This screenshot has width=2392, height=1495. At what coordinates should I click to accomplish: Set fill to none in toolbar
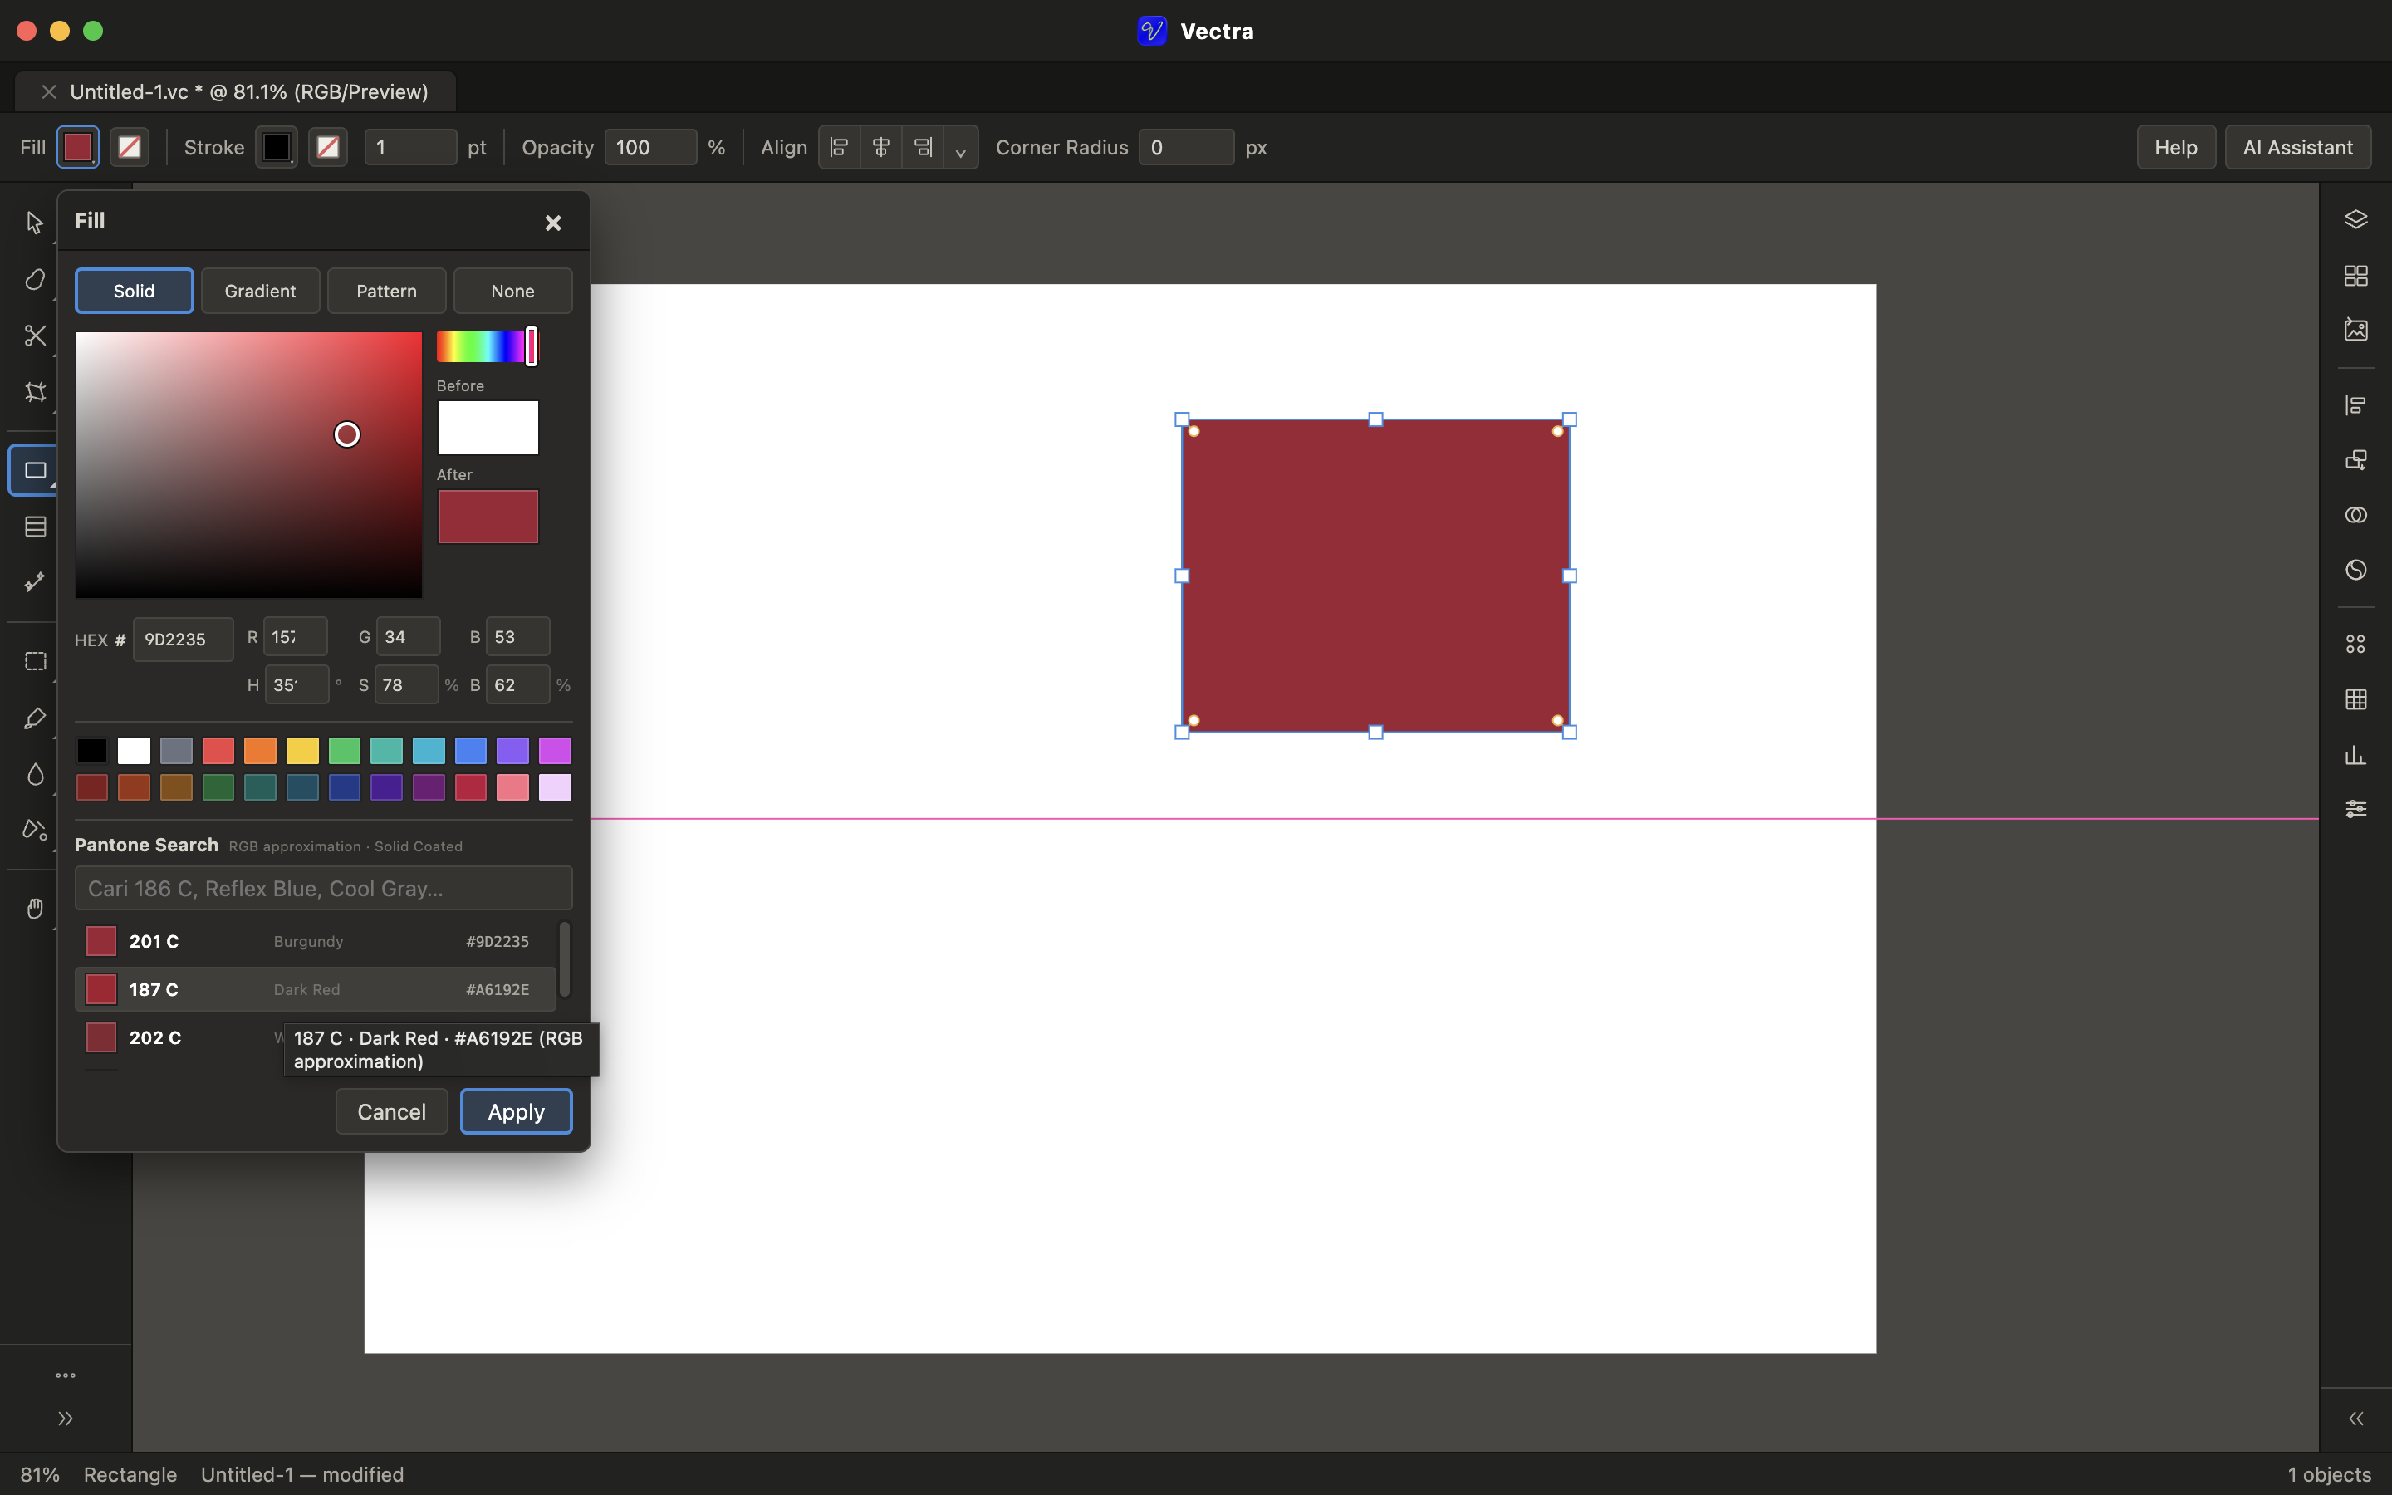pos(130,147)
